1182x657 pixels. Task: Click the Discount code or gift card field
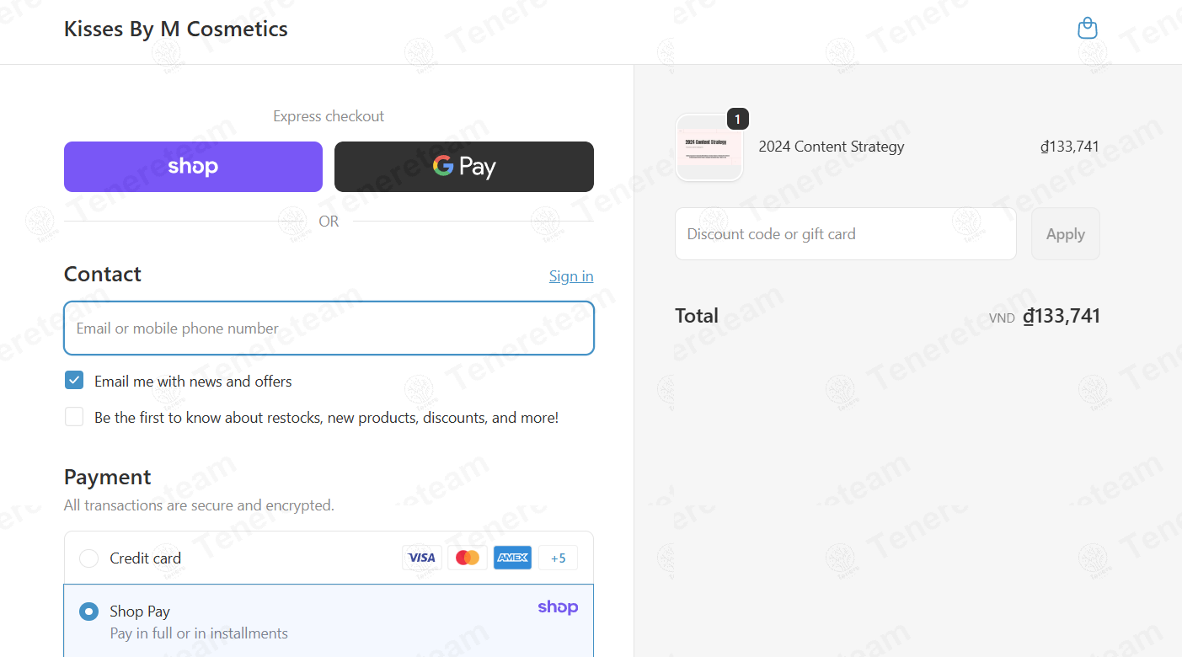coord(846,234)
